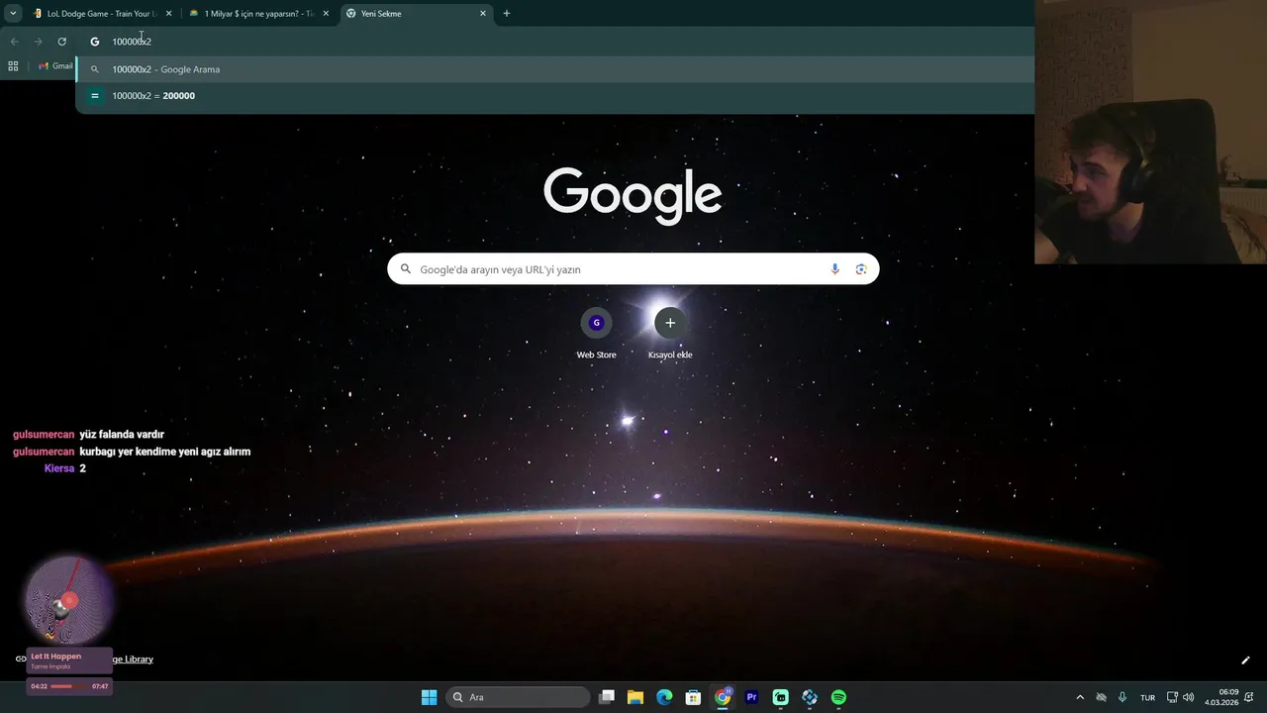Click the Chrome taskbar icon
This screenshot has height=713, width=1267.
[723, 697]
